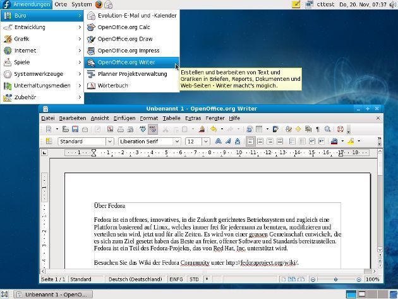Save the document with the floppy disk icon
The width and height of the screenshot is (398, 299).
click(x=75, y=130)
